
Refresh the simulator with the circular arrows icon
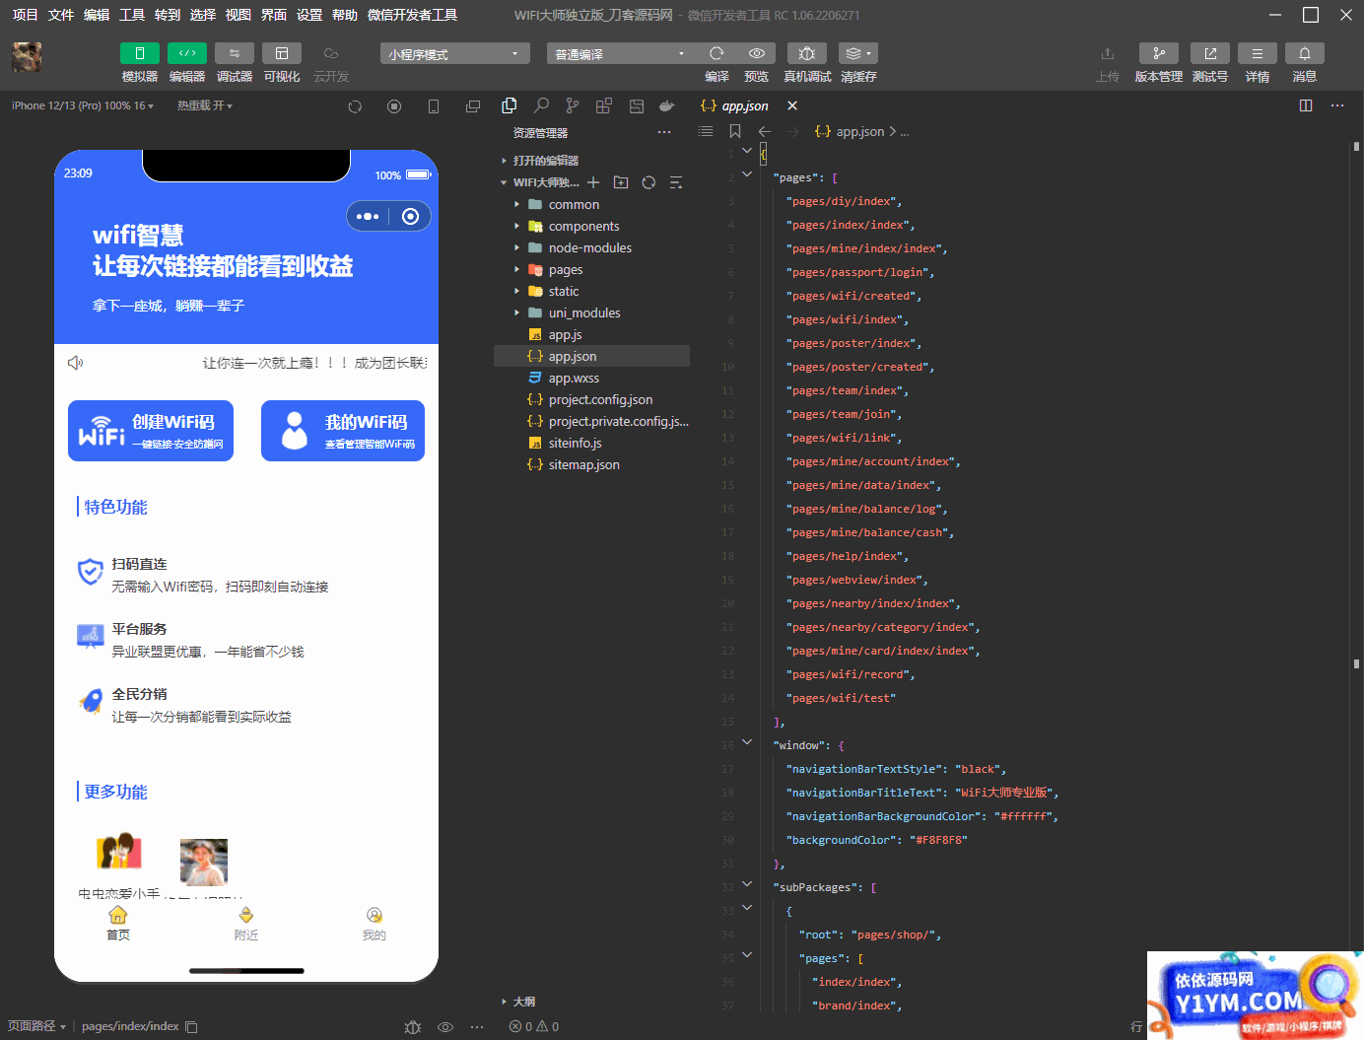pyautogui.click(x=355, y=106)
